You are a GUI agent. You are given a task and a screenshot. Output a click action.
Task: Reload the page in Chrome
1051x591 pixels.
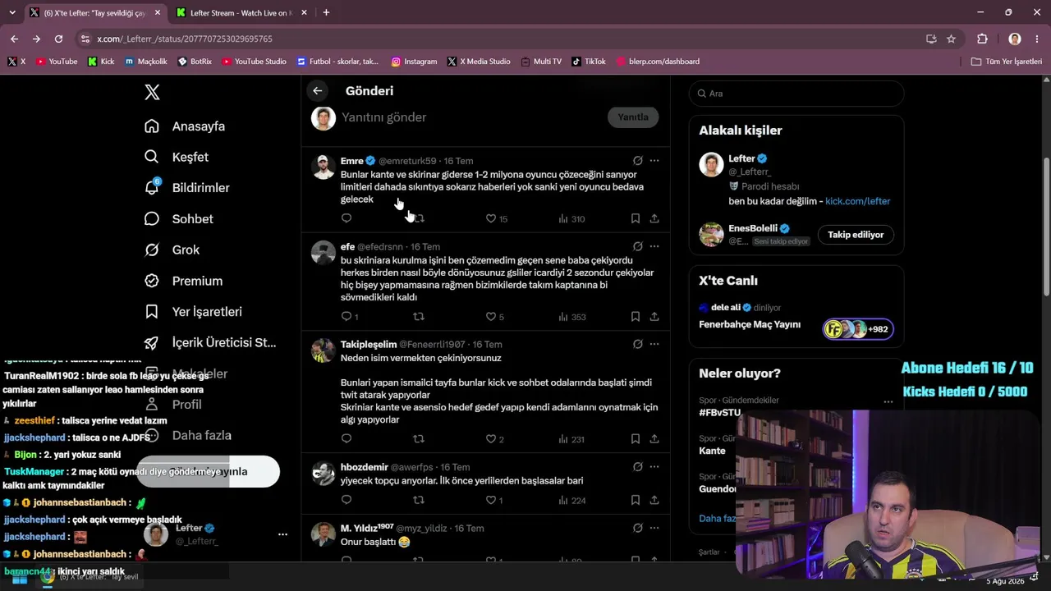(x=58, y=39)
